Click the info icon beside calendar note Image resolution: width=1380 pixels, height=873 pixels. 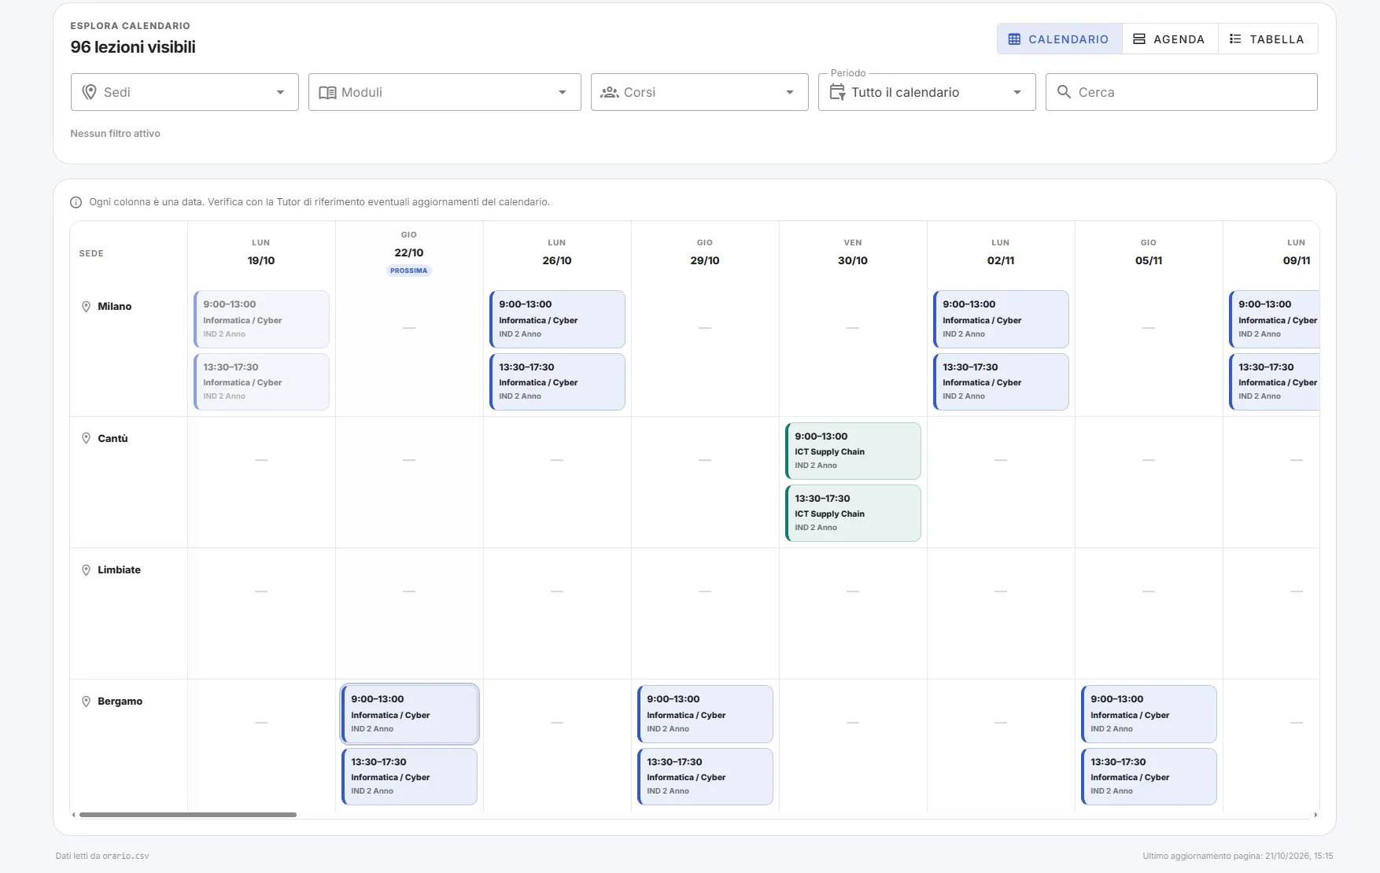pos(76,202)
